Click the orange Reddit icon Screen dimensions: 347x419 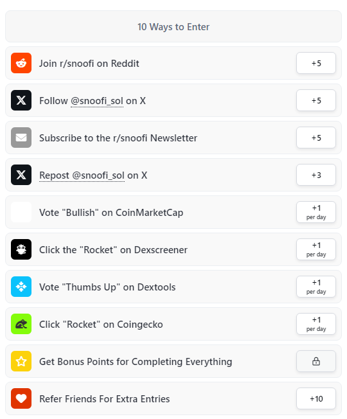(21, 63)
